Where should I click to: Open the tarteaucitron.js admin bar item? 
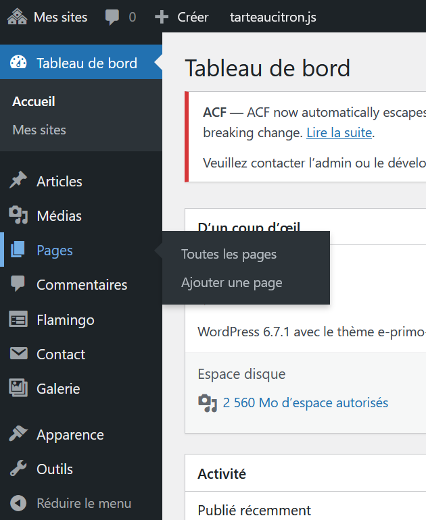(273, 17)
